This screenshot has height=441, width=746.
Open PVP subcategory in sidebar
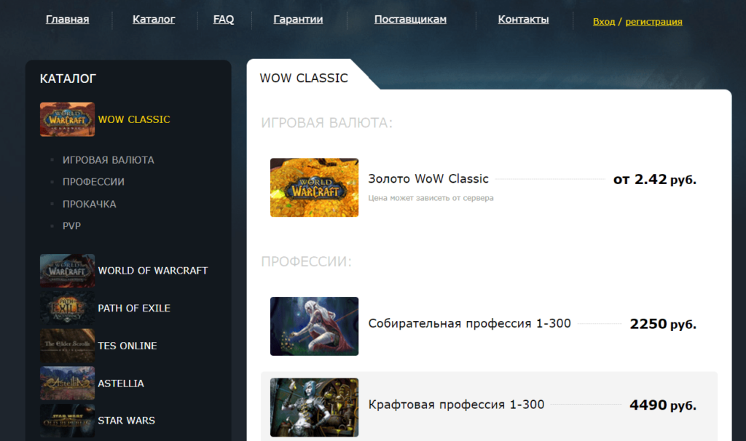tap(71, 226)
